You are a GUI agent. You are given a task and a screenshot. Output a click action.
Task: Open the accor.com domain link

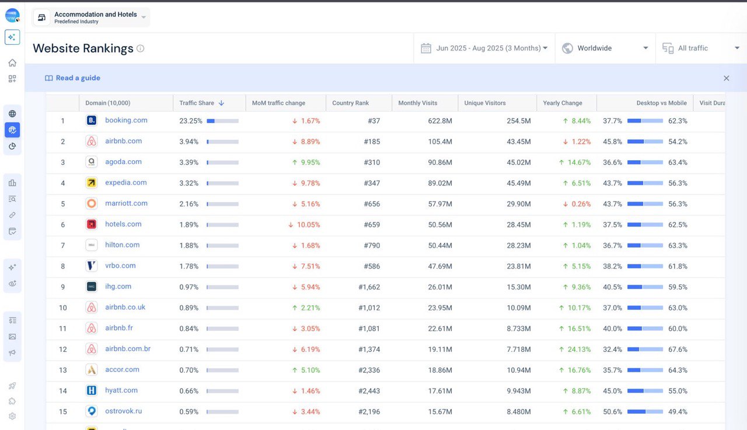(x=122, y=369)
